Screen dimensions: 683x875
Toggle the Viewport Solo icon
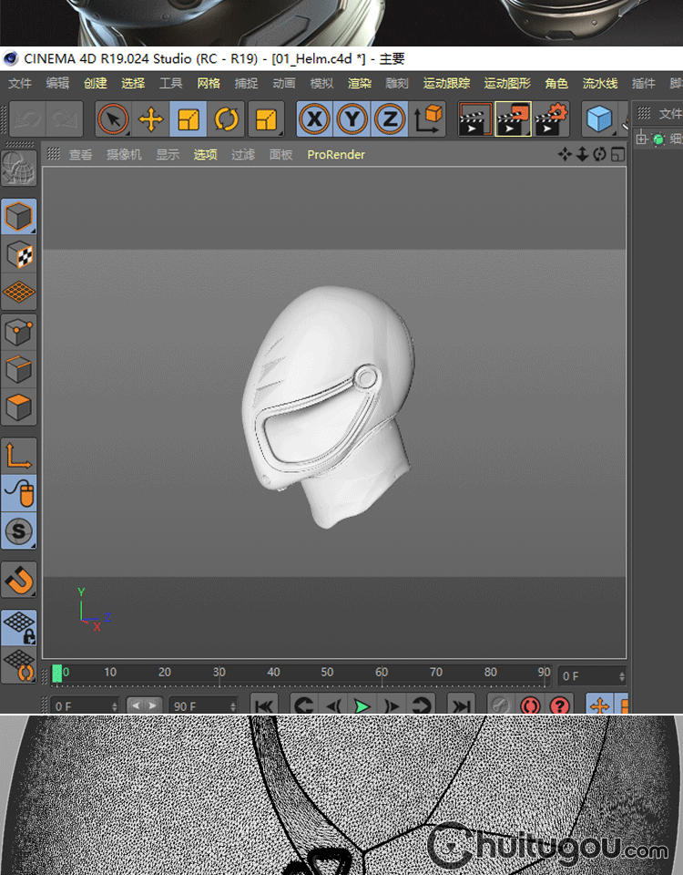coord(19,530)
